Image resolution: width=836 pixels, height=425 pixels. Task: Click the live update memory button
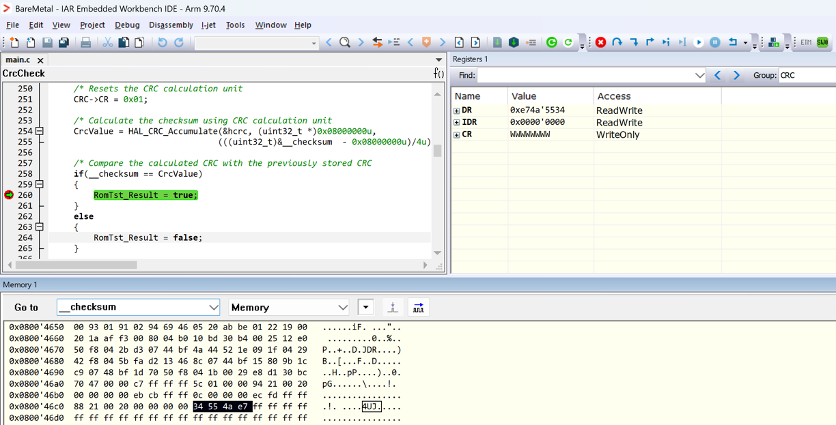pos(418,307)
